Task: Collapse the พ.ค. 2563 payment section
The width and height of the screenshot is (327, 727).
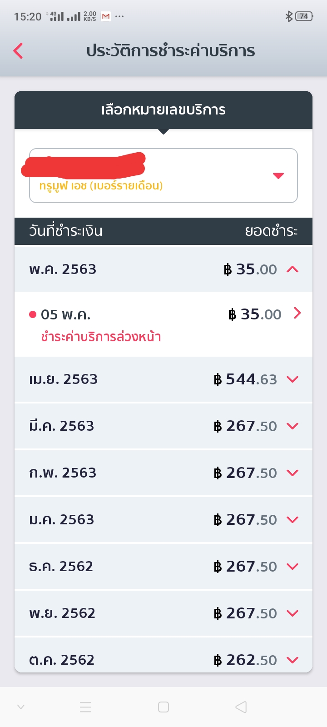Action: click(293, 269)
